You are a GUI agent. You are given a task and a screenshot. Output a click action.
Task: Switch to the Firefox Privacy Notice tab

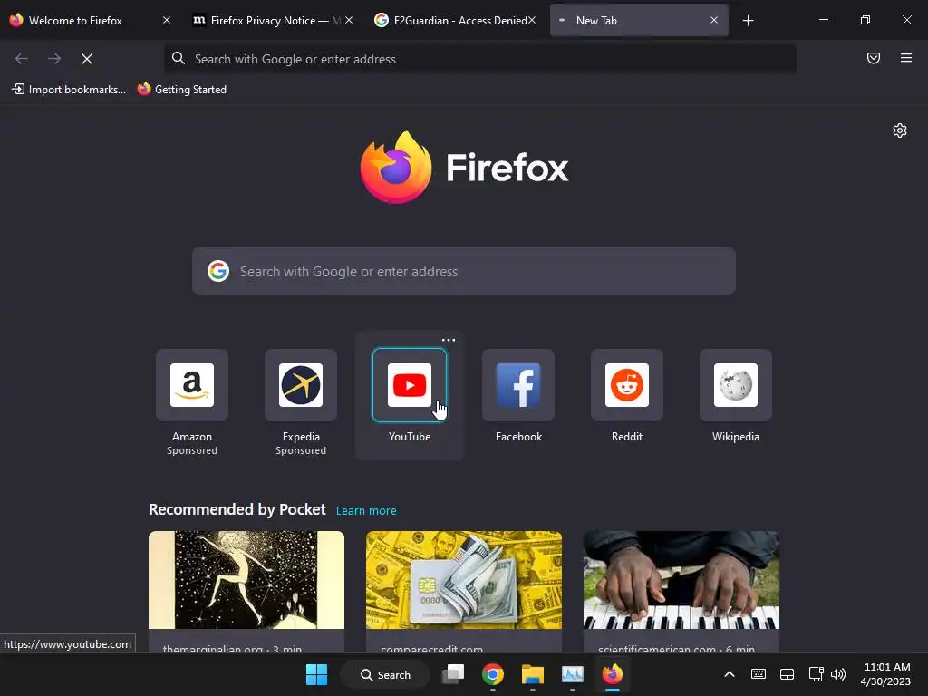[x=266, y=21]
